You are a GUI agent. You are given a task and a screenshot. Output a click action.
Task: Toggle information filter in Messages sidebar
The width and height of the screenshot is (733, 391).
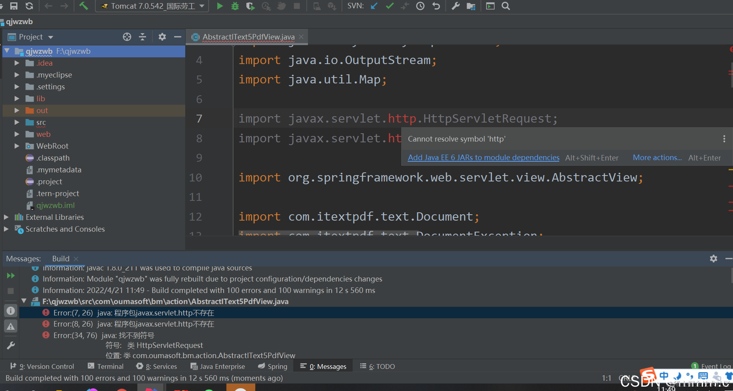11,311
